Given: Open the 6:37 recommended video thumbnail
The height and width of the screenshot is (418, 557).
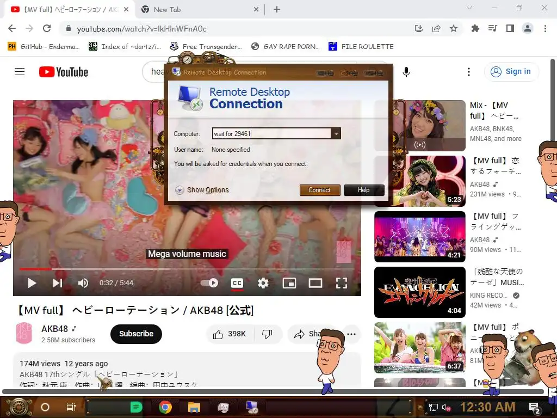Looking at the screenshot, I should pos(420,348).
